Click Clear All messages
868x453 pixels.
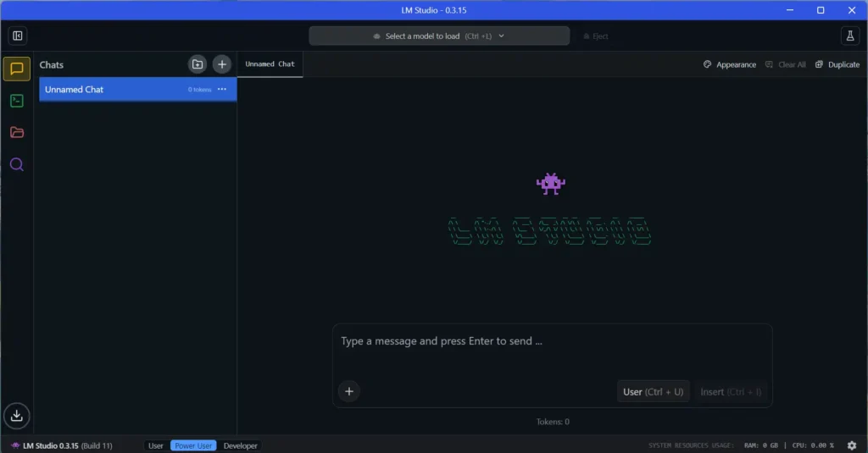point(785,64)
